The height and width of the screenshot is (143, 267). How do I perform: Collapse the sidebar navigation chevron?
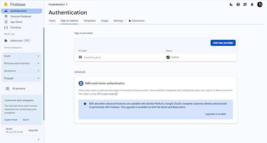[38, 139]
